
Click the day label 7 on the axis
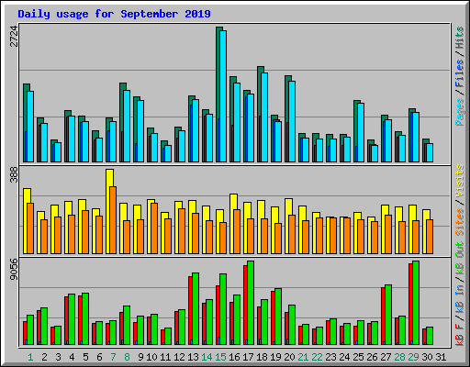coord(113,357)
